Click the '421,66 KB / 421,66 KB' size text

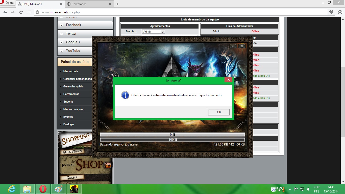point(229,144)
